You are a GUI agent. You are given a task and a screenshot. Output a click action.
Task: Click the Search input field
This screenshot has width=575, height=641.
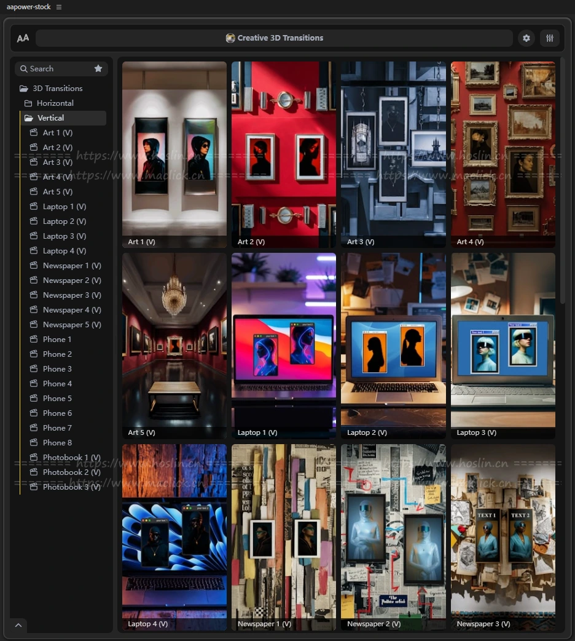click(x=61, y=69)
